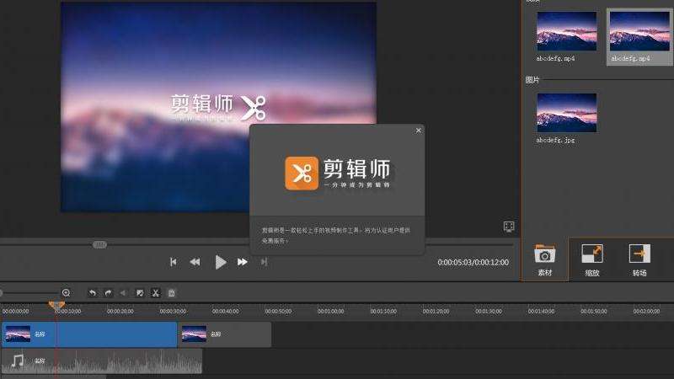The height and width of the screenshot is (379, 674).
Task: Click ruler mark 00:00:20:00
Action: point(120,311)
